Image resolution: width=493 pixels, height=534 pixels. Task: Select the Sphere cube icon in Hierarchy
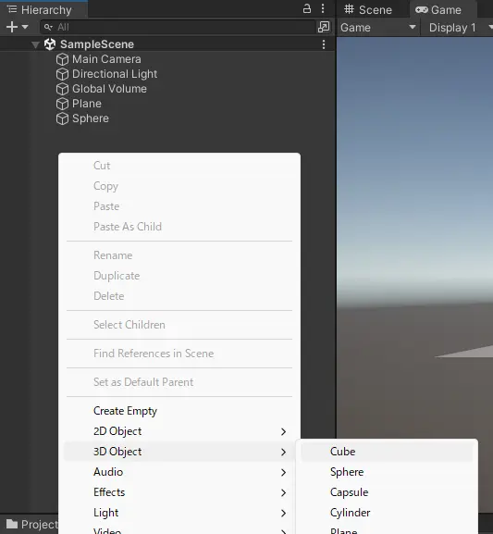coord(62,118)
